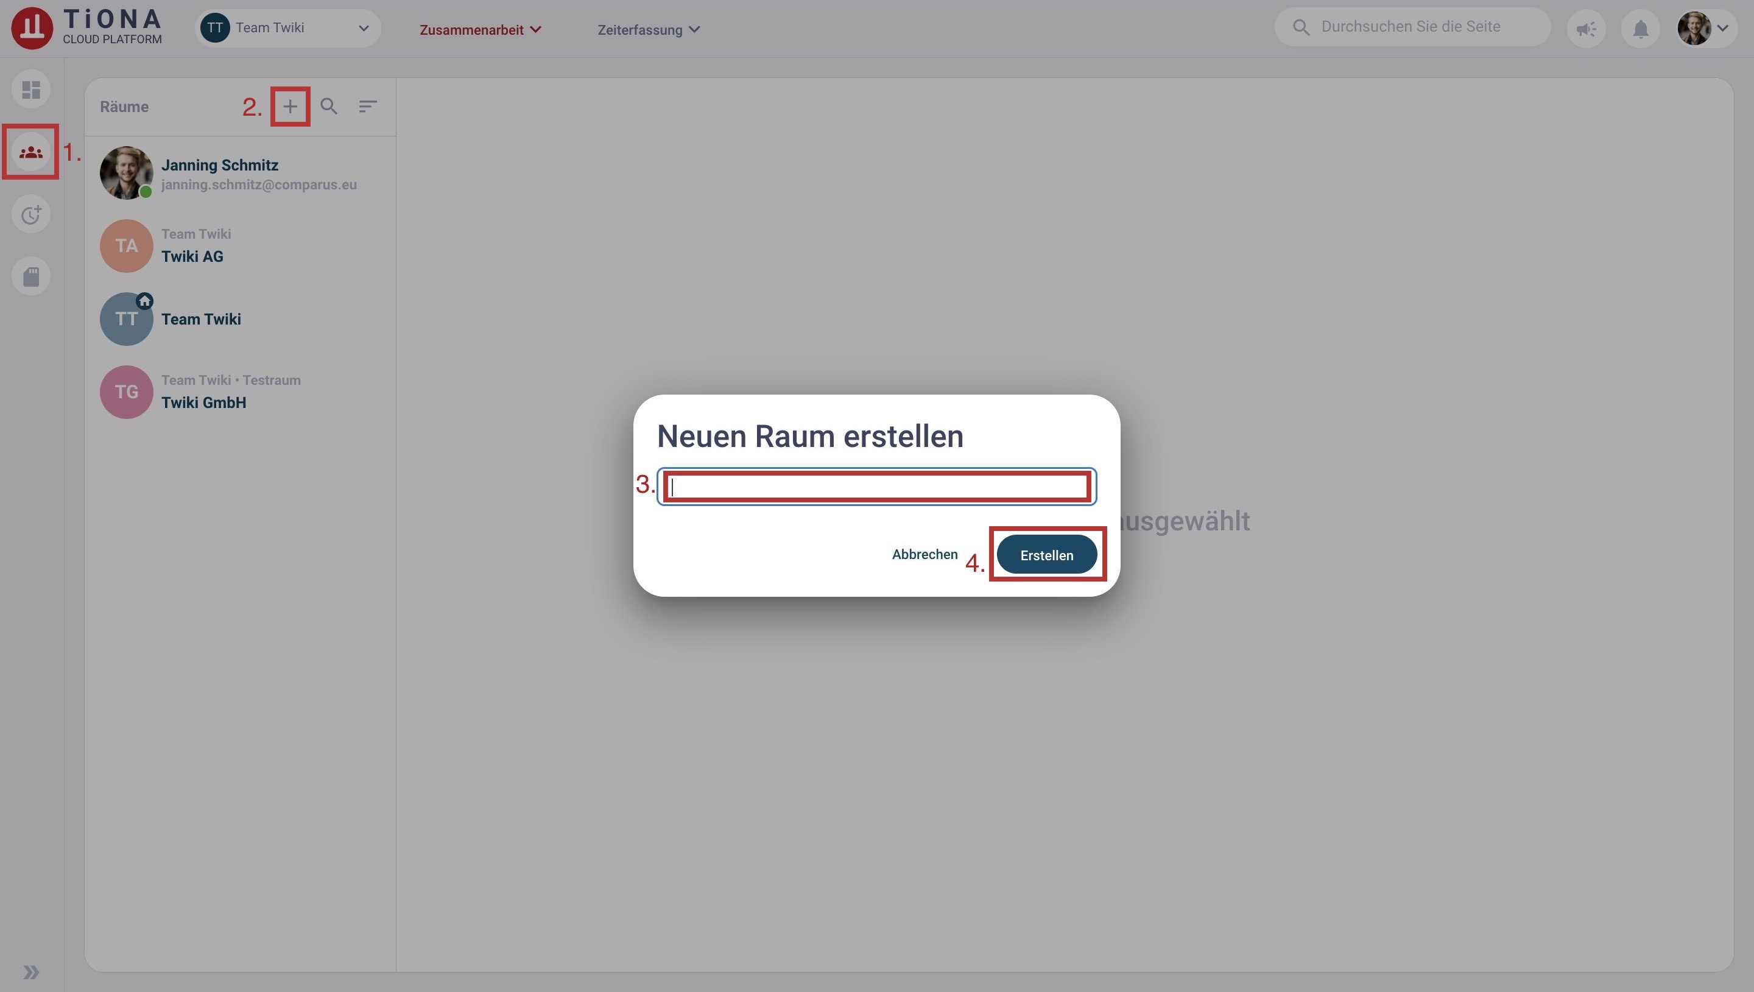
Task: Click the Räume panel heading
Action: [x=124, y=107]
